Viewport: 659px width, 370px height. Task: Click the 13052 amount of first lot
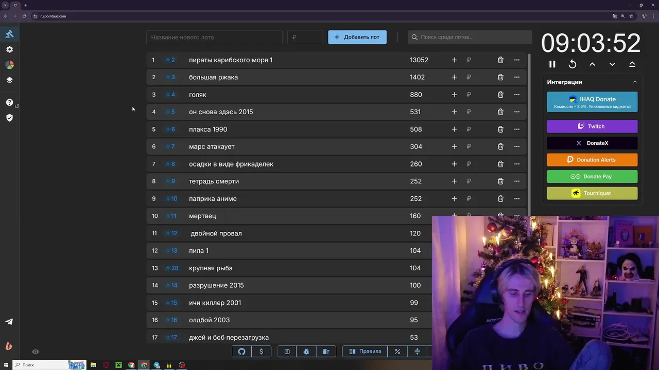(419, 60)
